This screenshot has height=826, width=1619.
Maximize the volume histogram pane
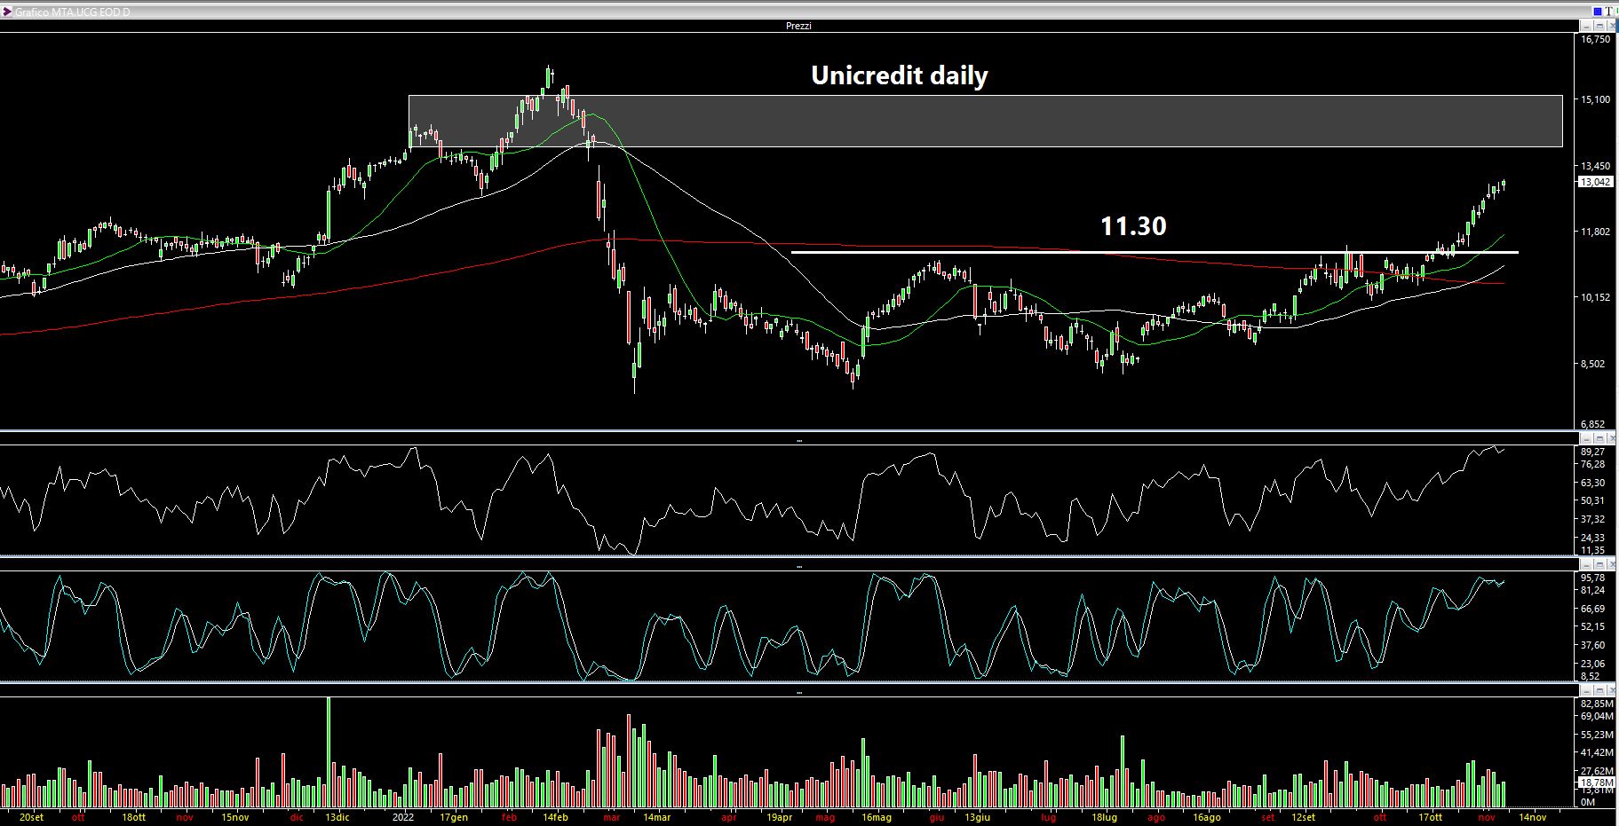click(1599, 689)
